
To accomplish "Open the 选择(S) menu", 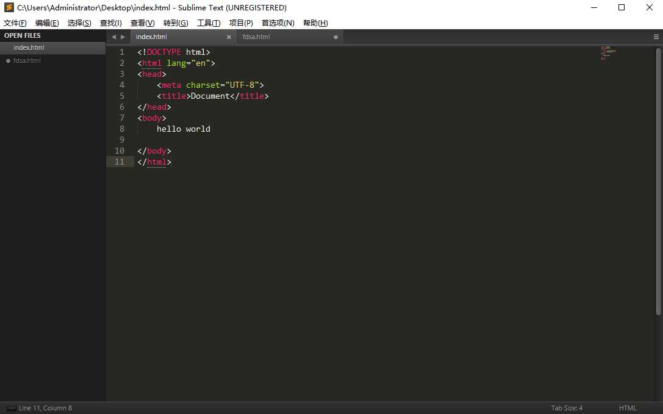I will [x=79, y=23].
